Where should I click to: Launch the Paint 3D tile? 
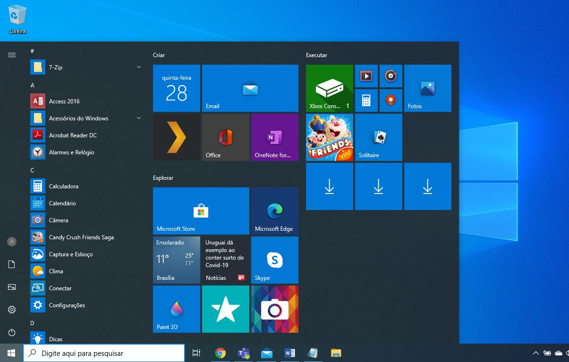click(x=177, y=309)
